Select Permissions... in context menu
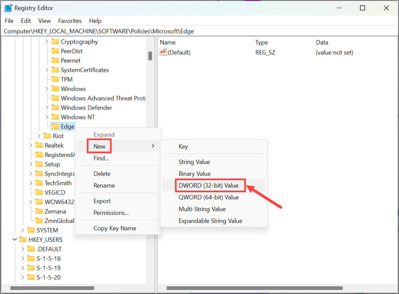This screenshot has width=399, height=294. 118,213
